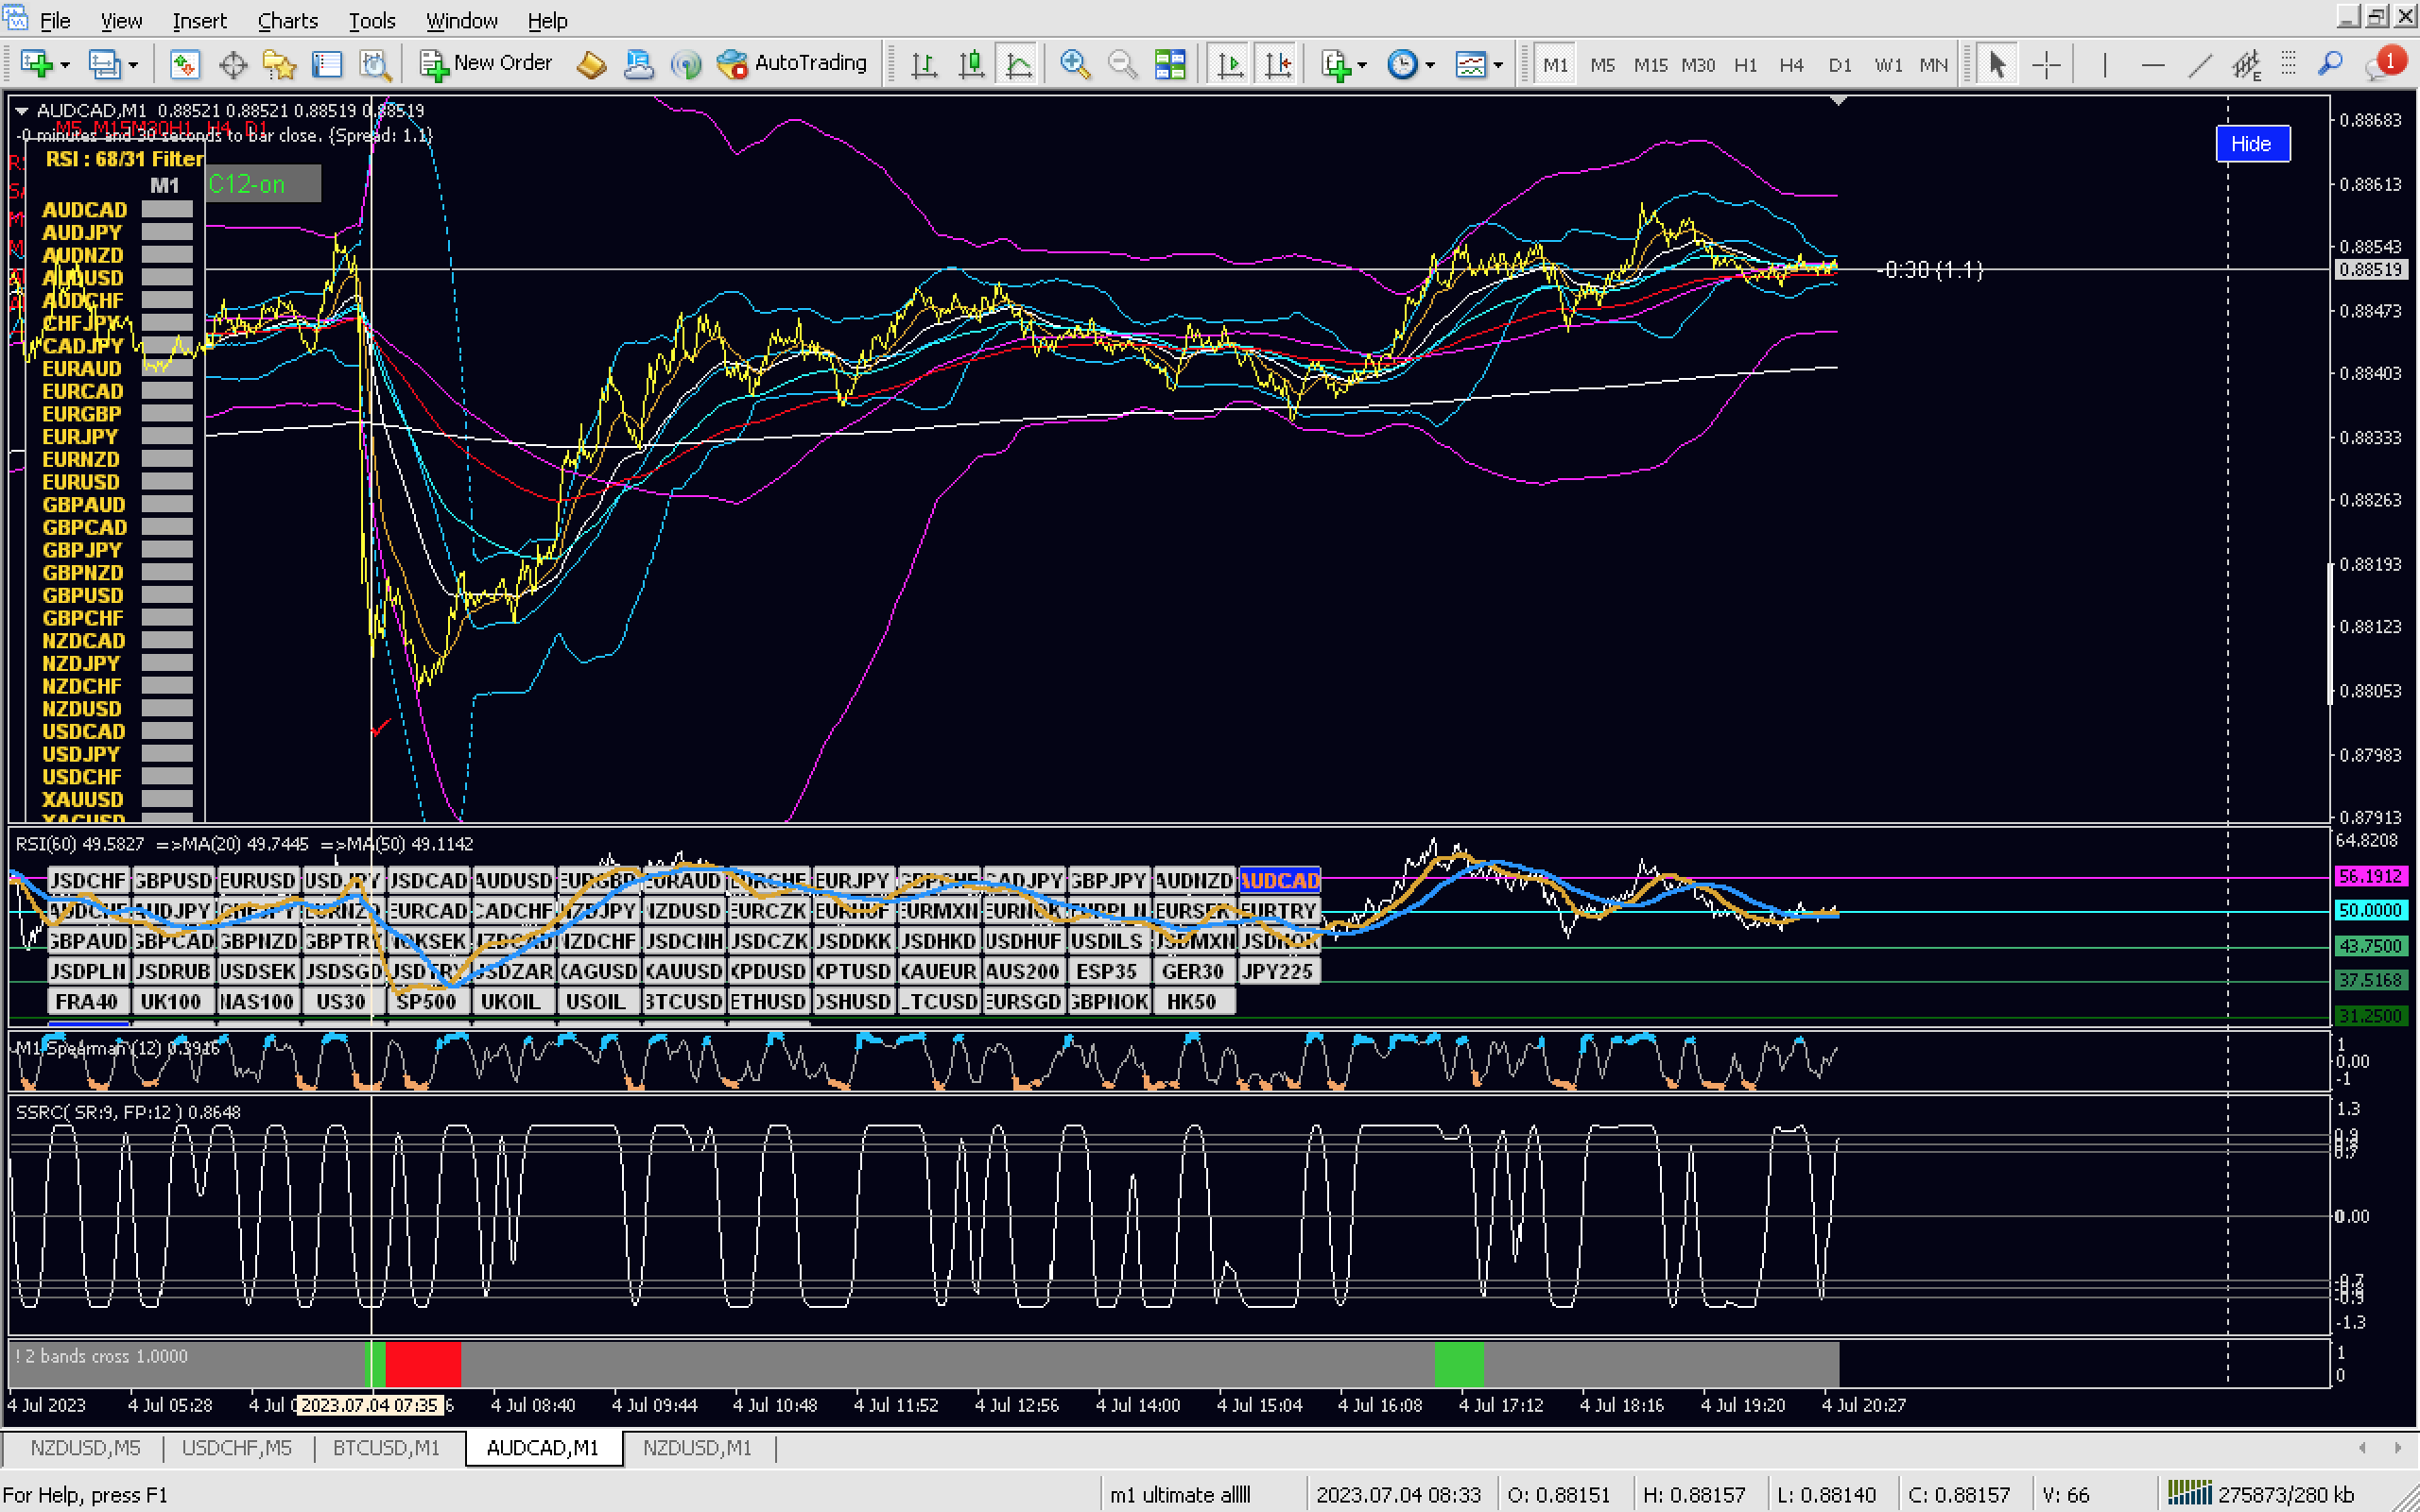The width and height of the screenshot is (2420, 1512).
Task: Select the SP500 symbol in the symbol grid
Action: pyautogui.click(x=426, y=1001)
